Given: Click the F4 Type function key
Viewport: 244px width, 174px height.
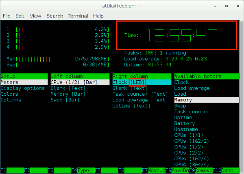Looking at the screenshot, I should (x=83, y=170).
